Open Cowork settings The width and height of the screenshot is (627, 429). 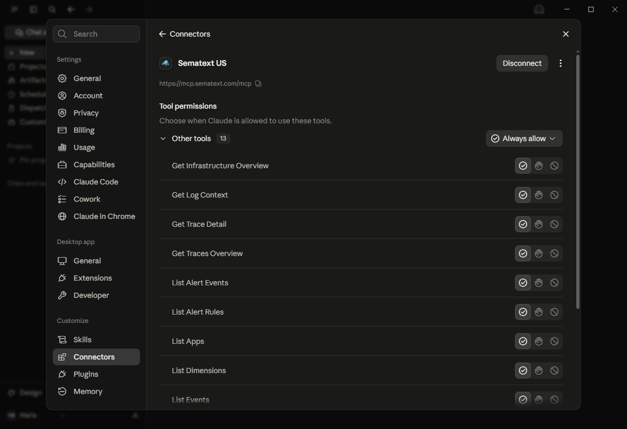click(x=96, y=199)
